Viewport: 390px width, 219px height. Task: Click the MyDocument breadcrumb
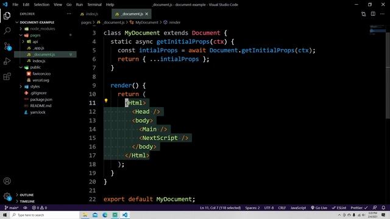(x=146, y=23)
